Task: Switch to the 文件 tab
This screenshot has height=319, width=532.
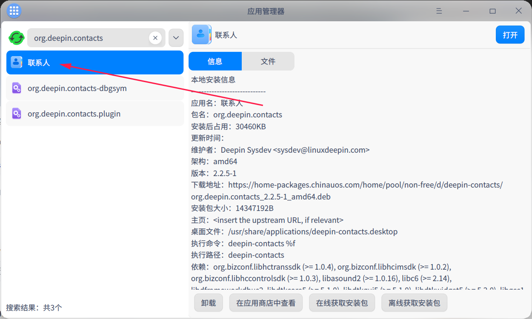Action: [x=268, y=61]
